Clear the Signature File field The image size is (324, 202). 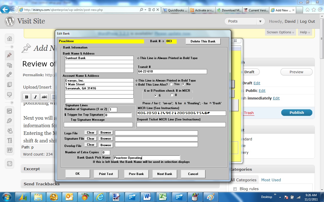(91, 139)
